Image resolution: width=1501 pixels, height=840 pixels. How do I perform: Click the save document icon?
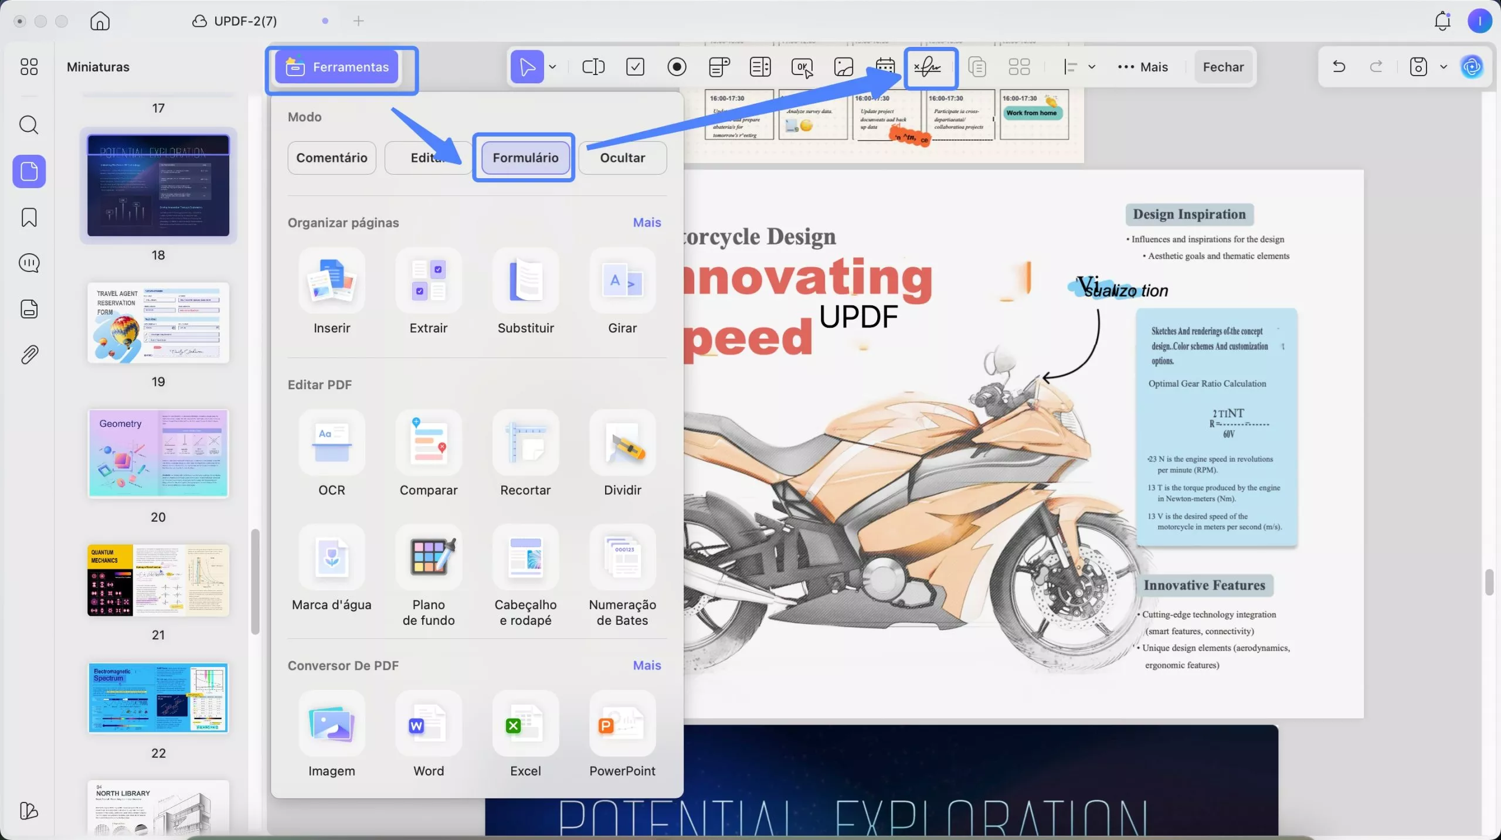(1418, 67)
